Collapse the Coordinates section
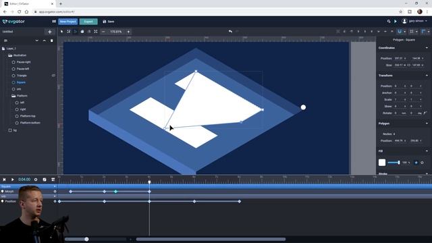The height and width of the screenshot is (243, 432). click(427, 48)
